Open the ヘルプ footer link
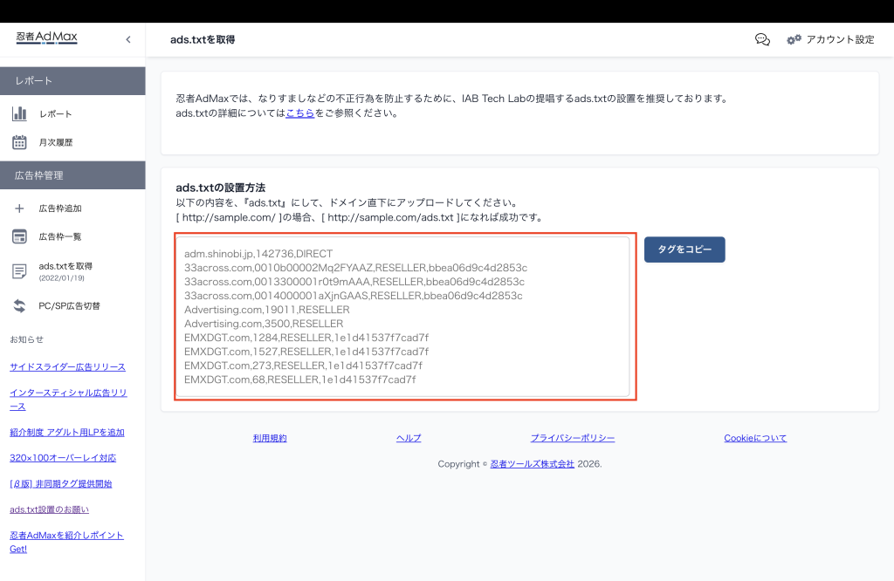894x581 pixels. 408,438
